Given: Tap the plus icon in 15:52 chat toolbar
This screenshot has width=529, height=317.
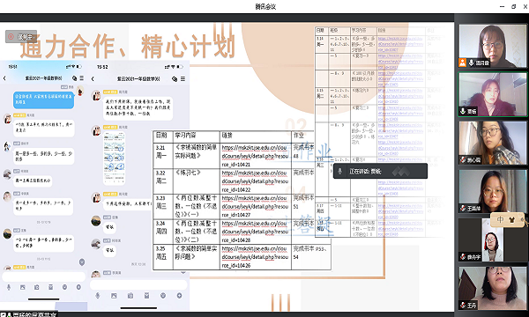Looking at the screenshot, I should click(180, 296).
